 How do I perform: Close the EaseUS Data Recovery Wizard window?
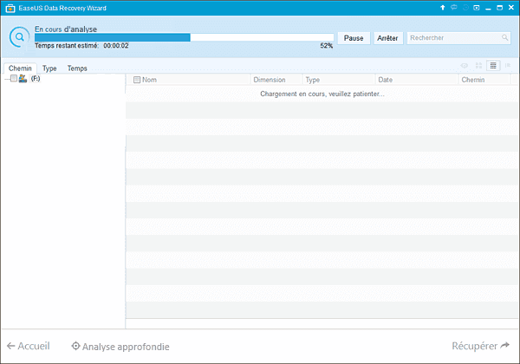point(511,8)
